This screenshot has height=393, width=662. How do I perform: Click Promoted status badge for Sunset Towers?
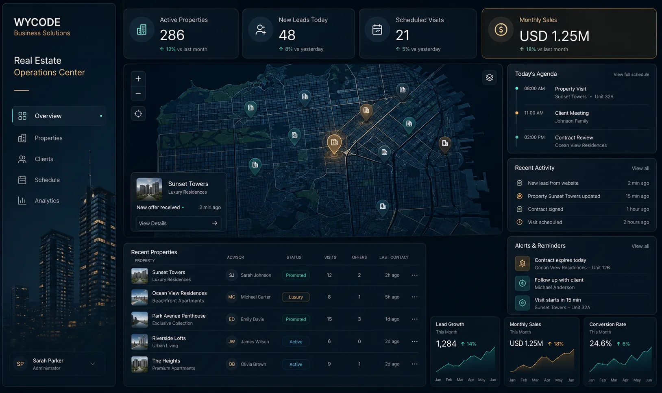click(x=296, y=275)
